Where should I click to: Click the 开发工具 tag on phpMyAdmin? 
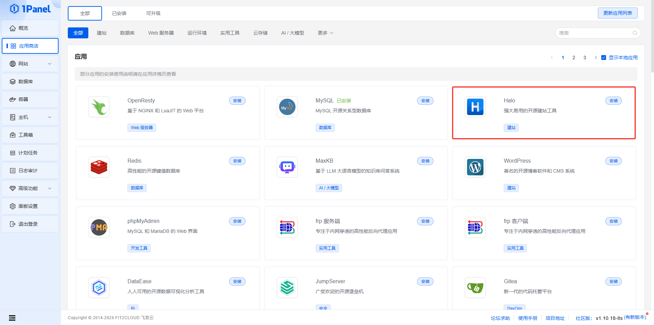click(x=139, y=248)
